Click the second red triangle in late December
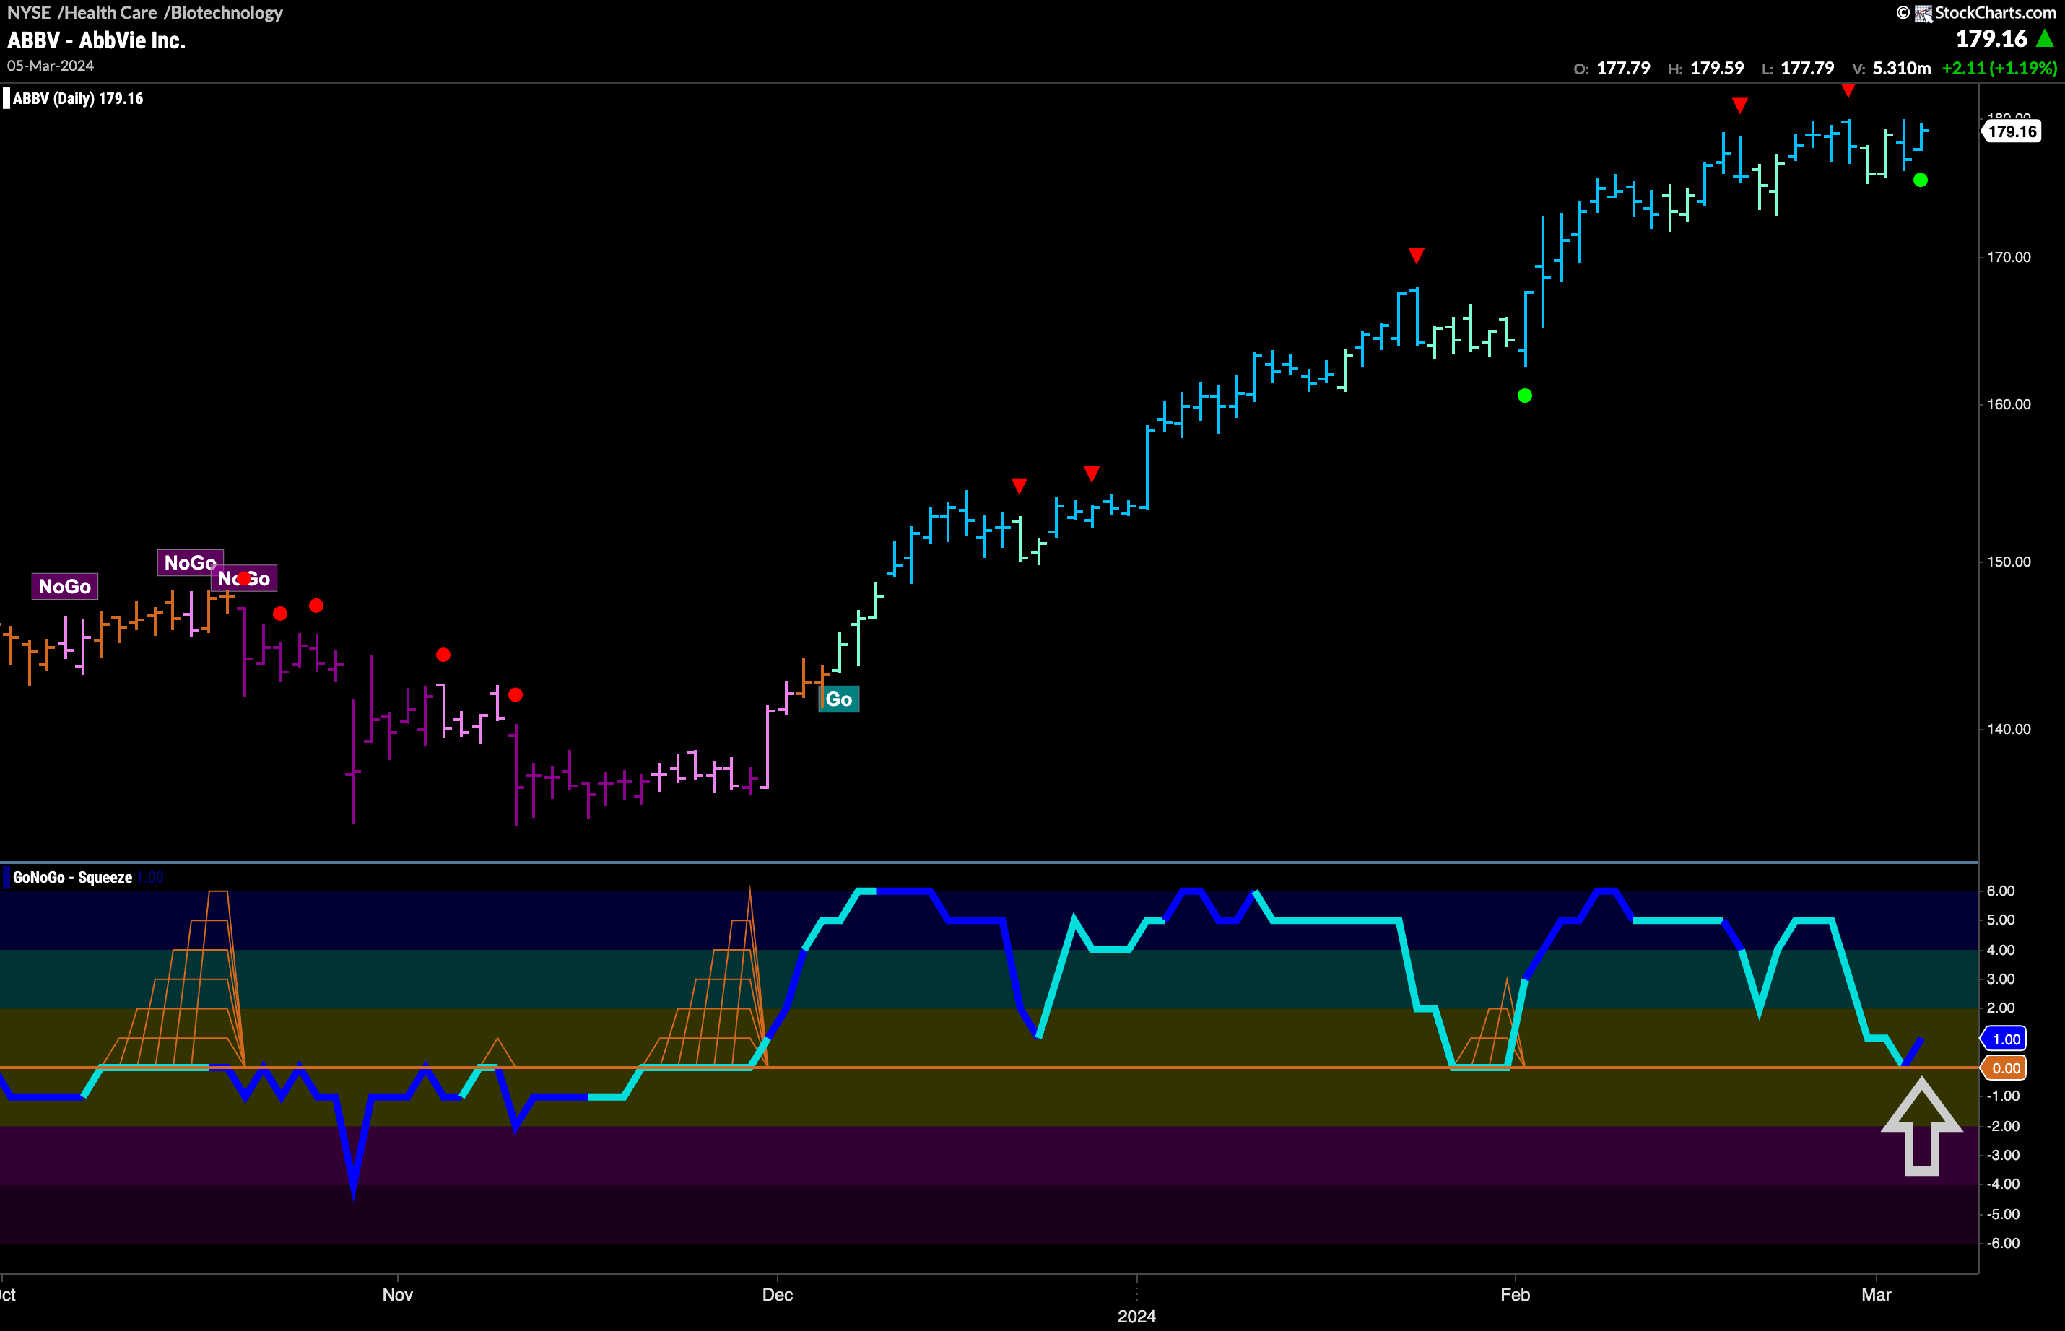The width and height of the screenshot is (2065, 1331). [x=1092, y=474]
